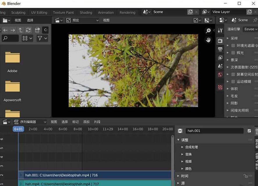Screen dimensions: 258x186
Task: Open Texture properties (checkered icon)
Action: pyautogui.click(x=220, y=87)
